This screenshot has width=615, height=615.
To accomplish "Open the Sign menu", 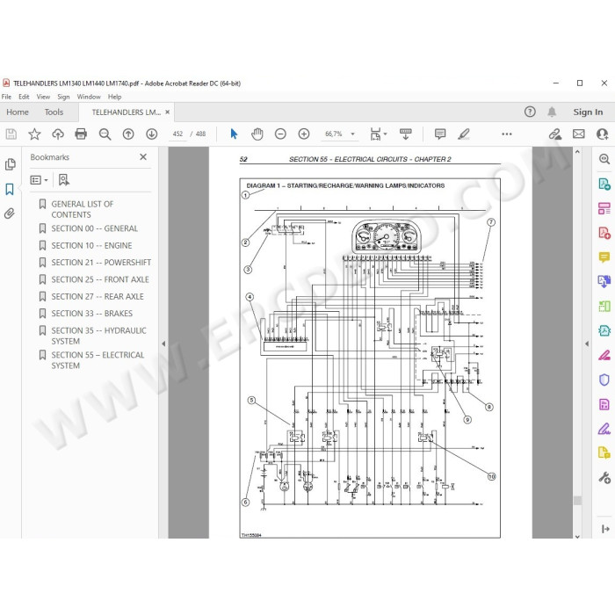I will click(63, 97).
